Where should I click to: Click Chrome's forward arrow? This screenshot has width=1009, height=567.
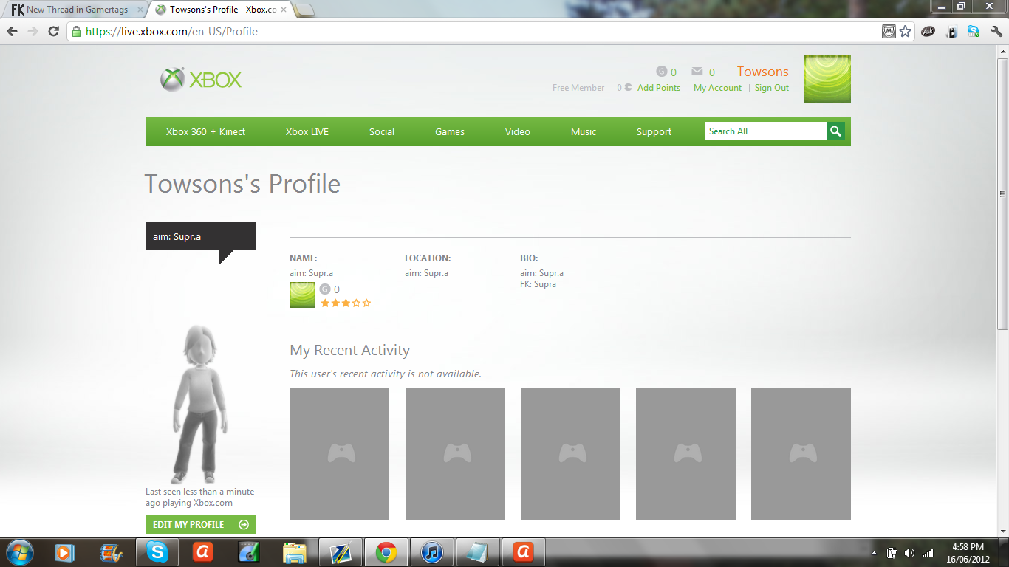tap(33, 32)
